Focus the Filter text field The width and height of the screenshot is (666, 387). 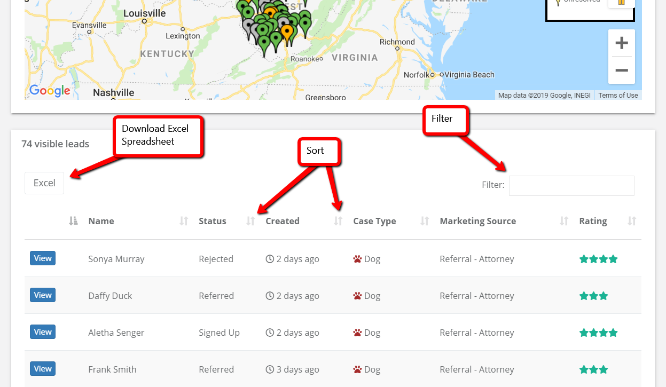click(571, 186)
